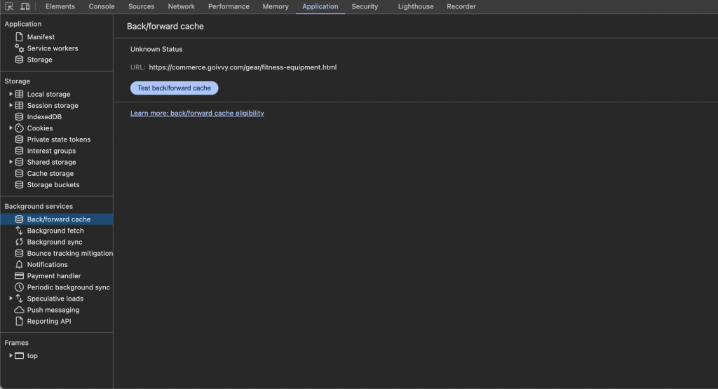
Task: Select Bounce tracking mitigation in the sidebar
Action: coord(69,254)
